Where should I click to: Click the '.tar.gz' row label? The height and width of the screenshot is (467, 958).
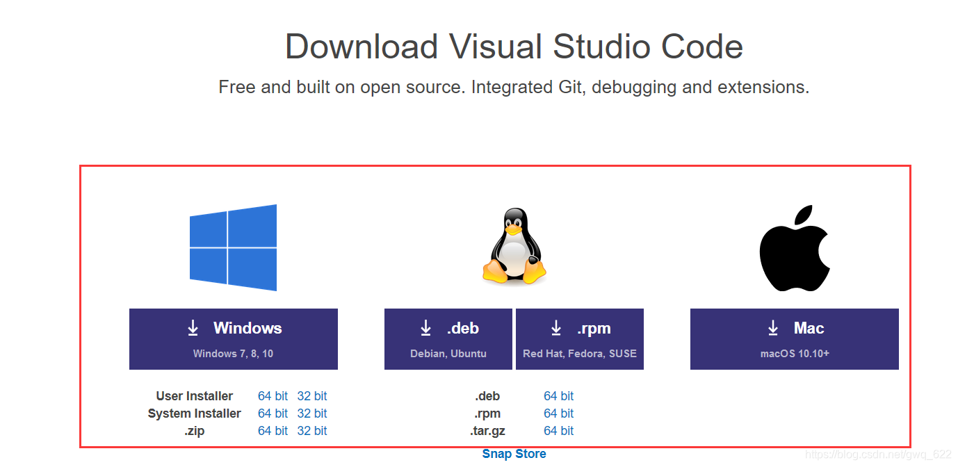tap(487, 431)
